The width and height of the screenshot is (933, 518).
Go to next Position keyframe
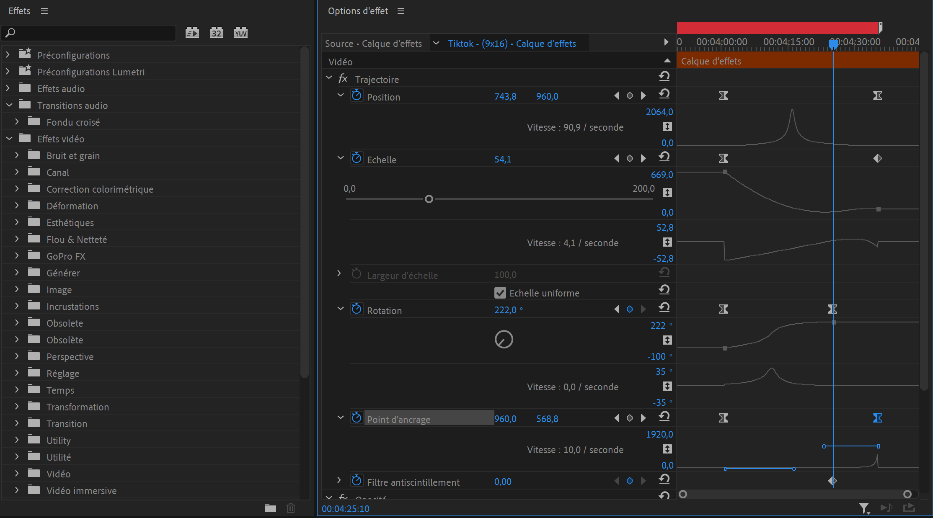pos(643,96)
